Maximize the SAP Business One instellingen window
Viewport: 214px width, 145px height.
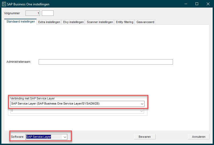pos(197,4)
